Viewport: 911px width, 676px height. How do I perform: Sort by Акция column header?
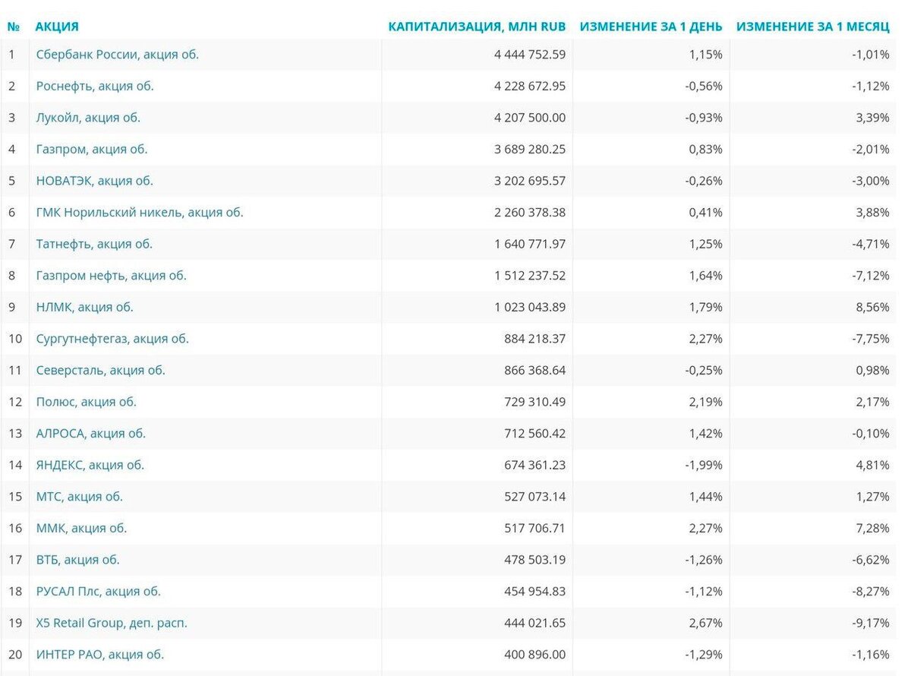57,27
